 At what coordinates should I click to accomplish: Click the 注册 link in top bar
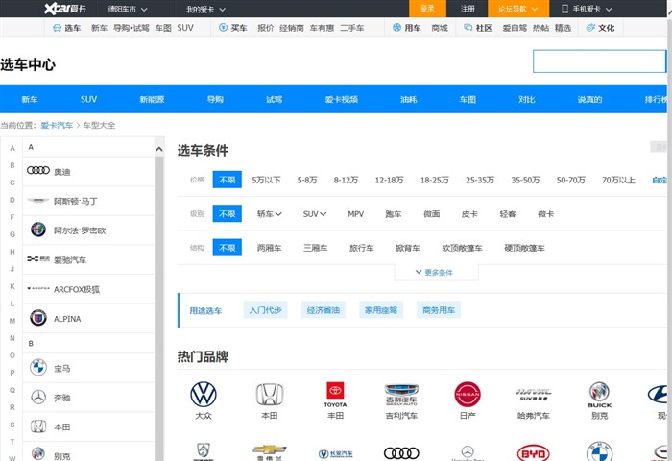coord(468,9)
